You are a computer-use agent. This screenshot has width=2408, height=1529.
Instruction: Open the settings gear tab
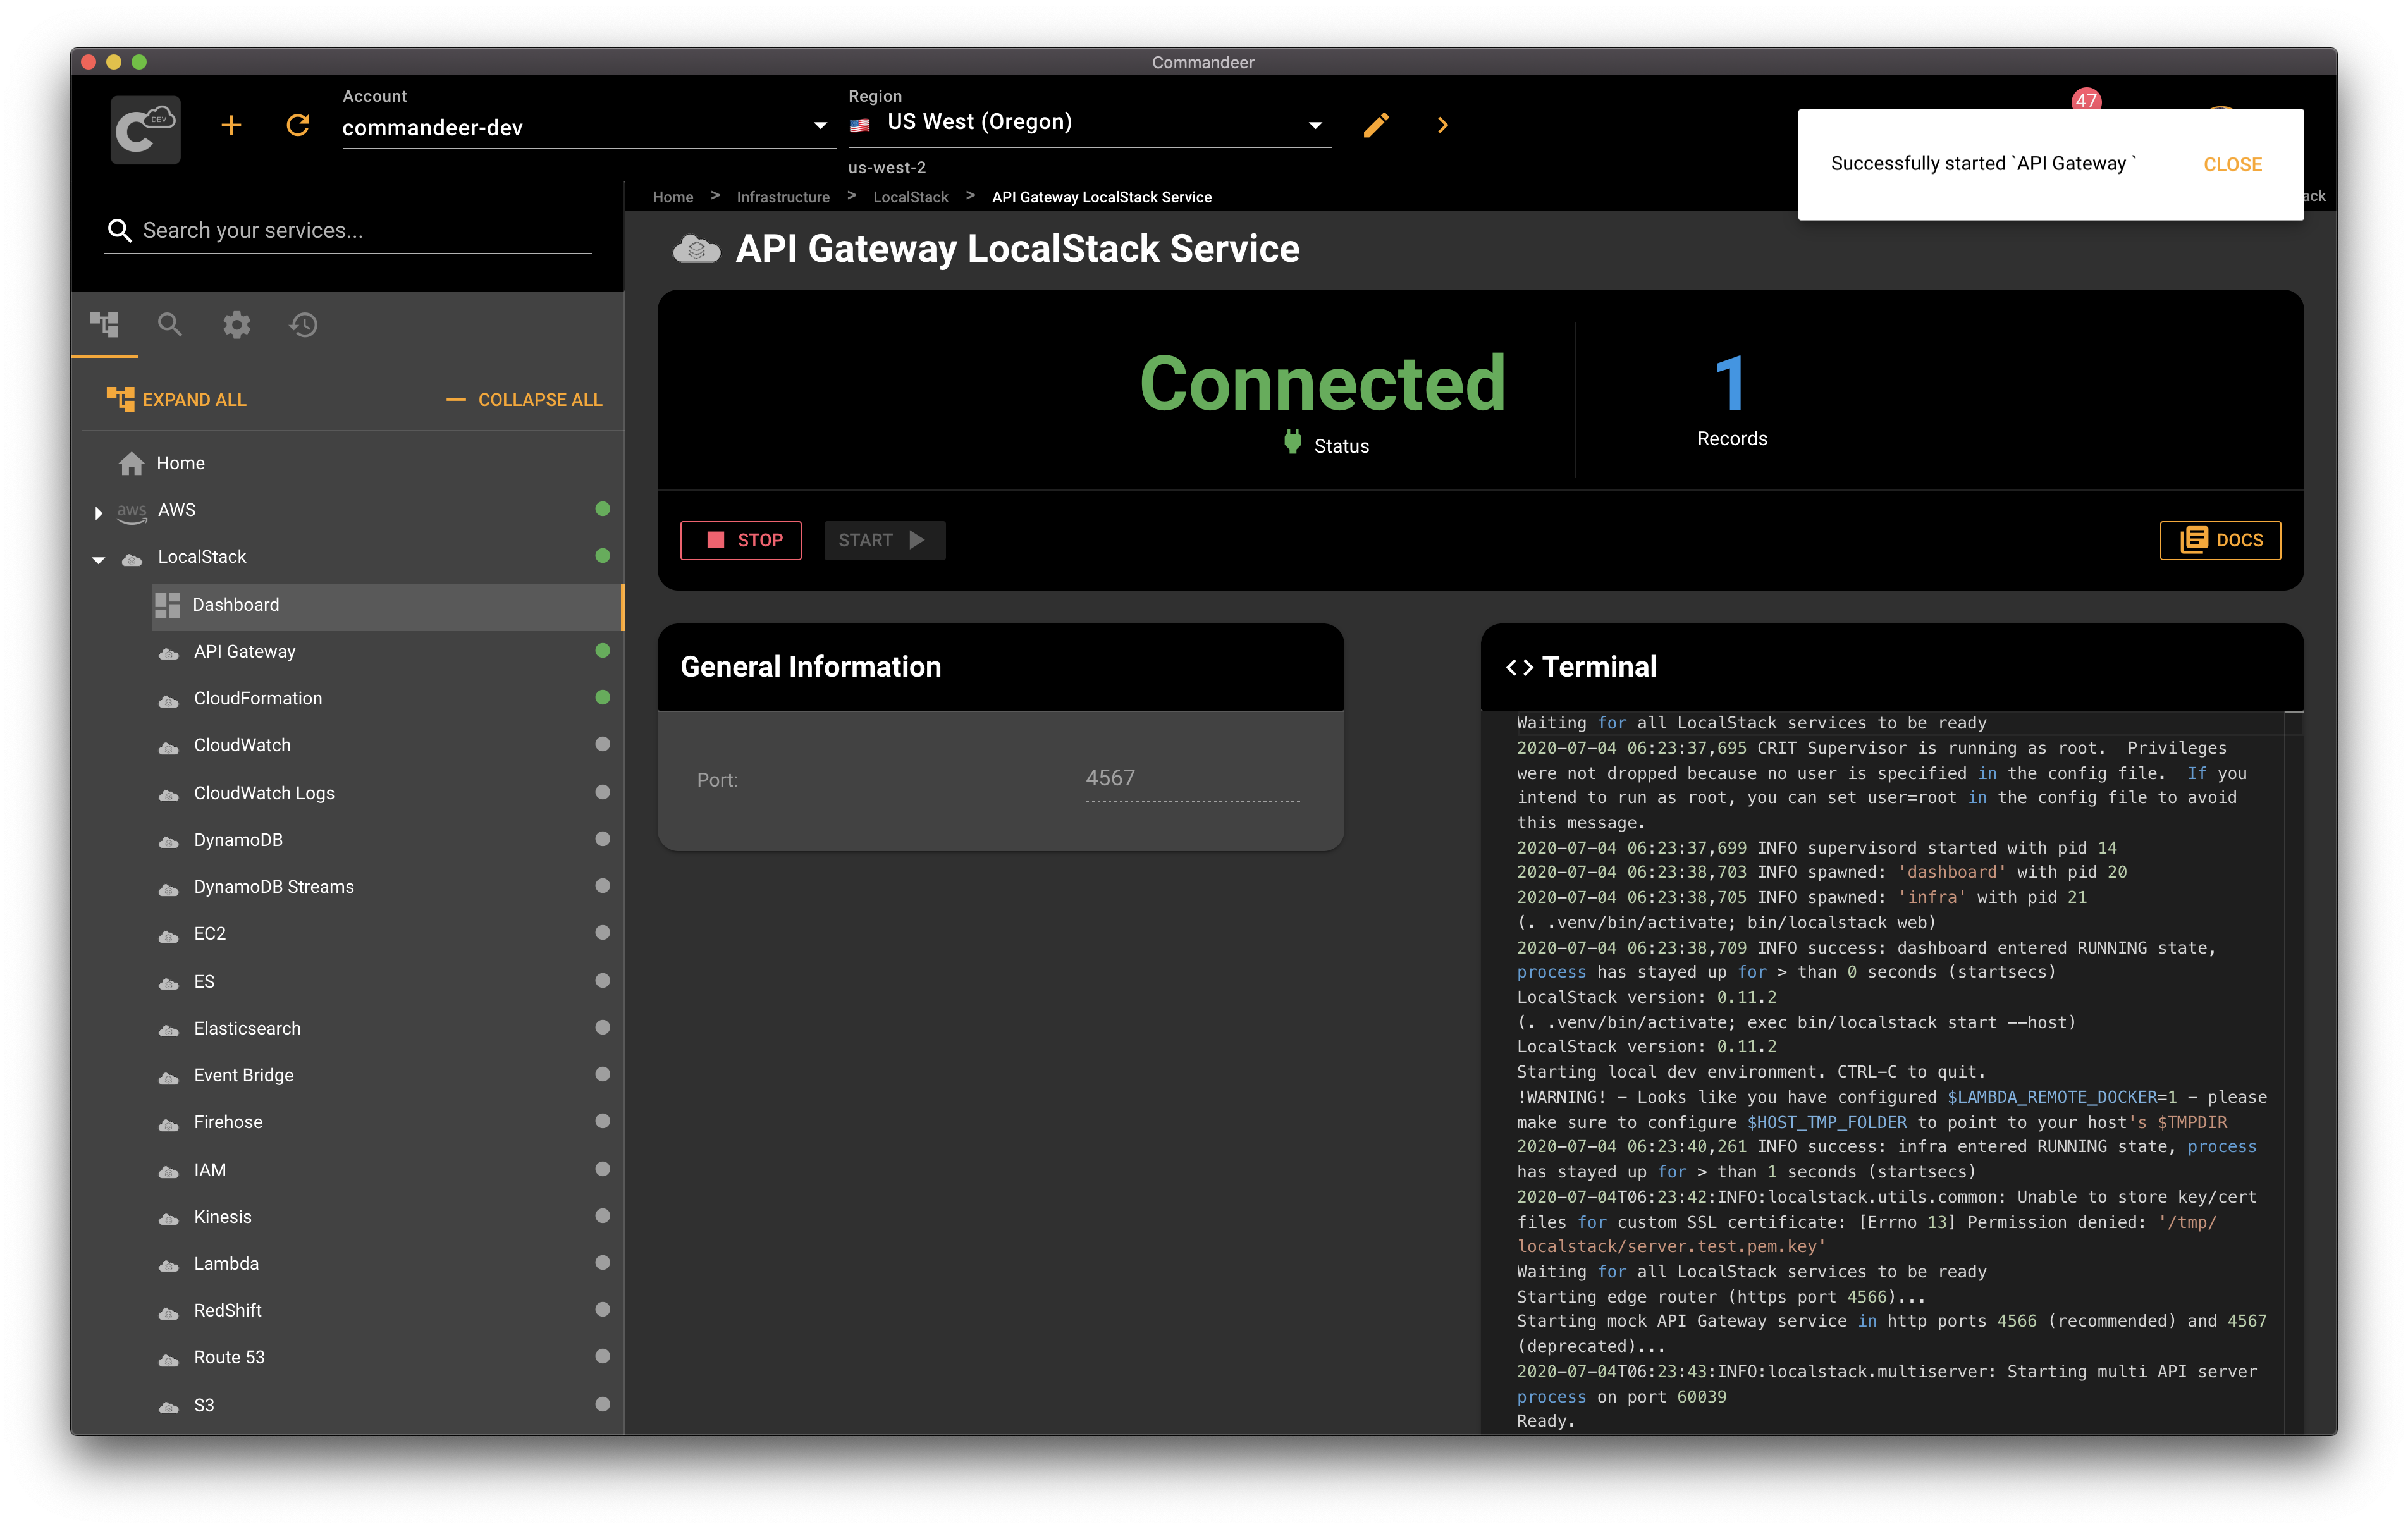[x=237, y=324]
